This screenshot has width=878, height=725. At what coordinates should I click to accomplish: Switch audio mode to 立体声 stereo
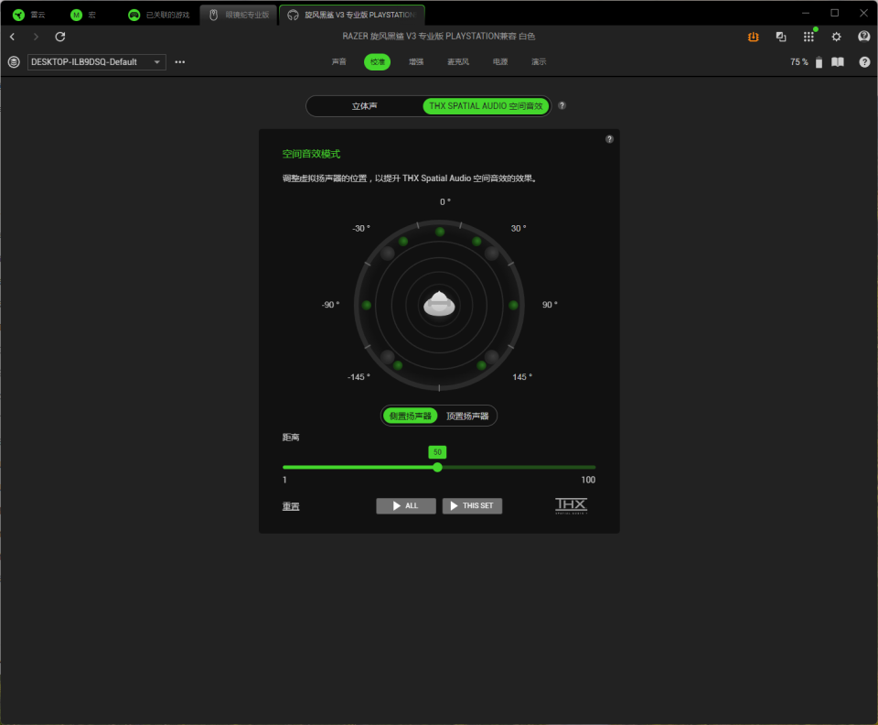[365, 106]
